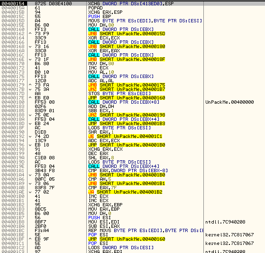Click address 004001A1 in address column
Screen dimensions: 265x253
13,171
